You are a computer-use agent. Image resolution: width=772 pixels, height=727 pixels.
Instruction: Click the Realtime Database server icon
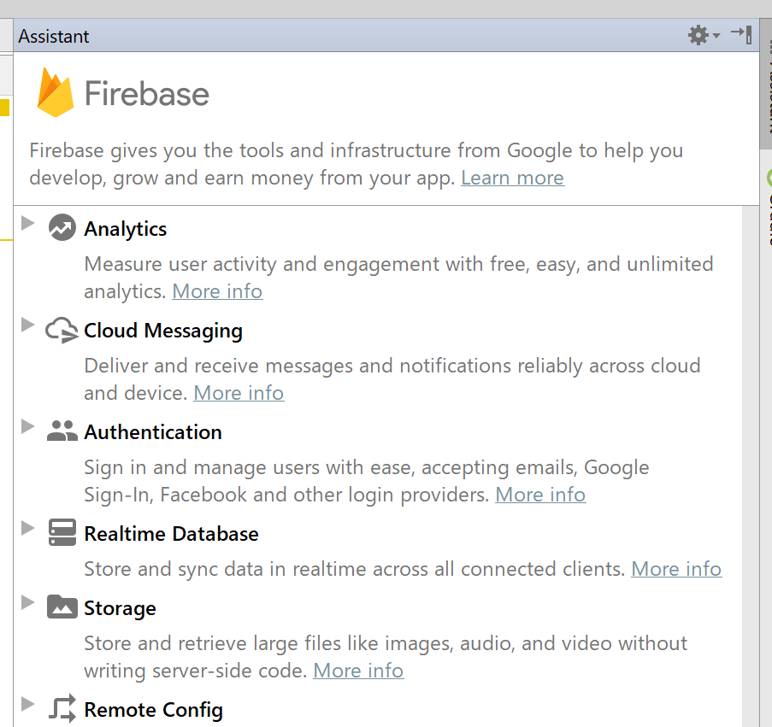pyautogui.click(x=62, y=533)
